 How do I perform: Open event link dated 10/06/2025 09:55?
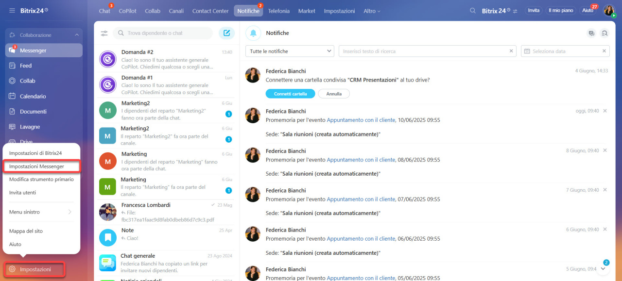coord(361,120)
